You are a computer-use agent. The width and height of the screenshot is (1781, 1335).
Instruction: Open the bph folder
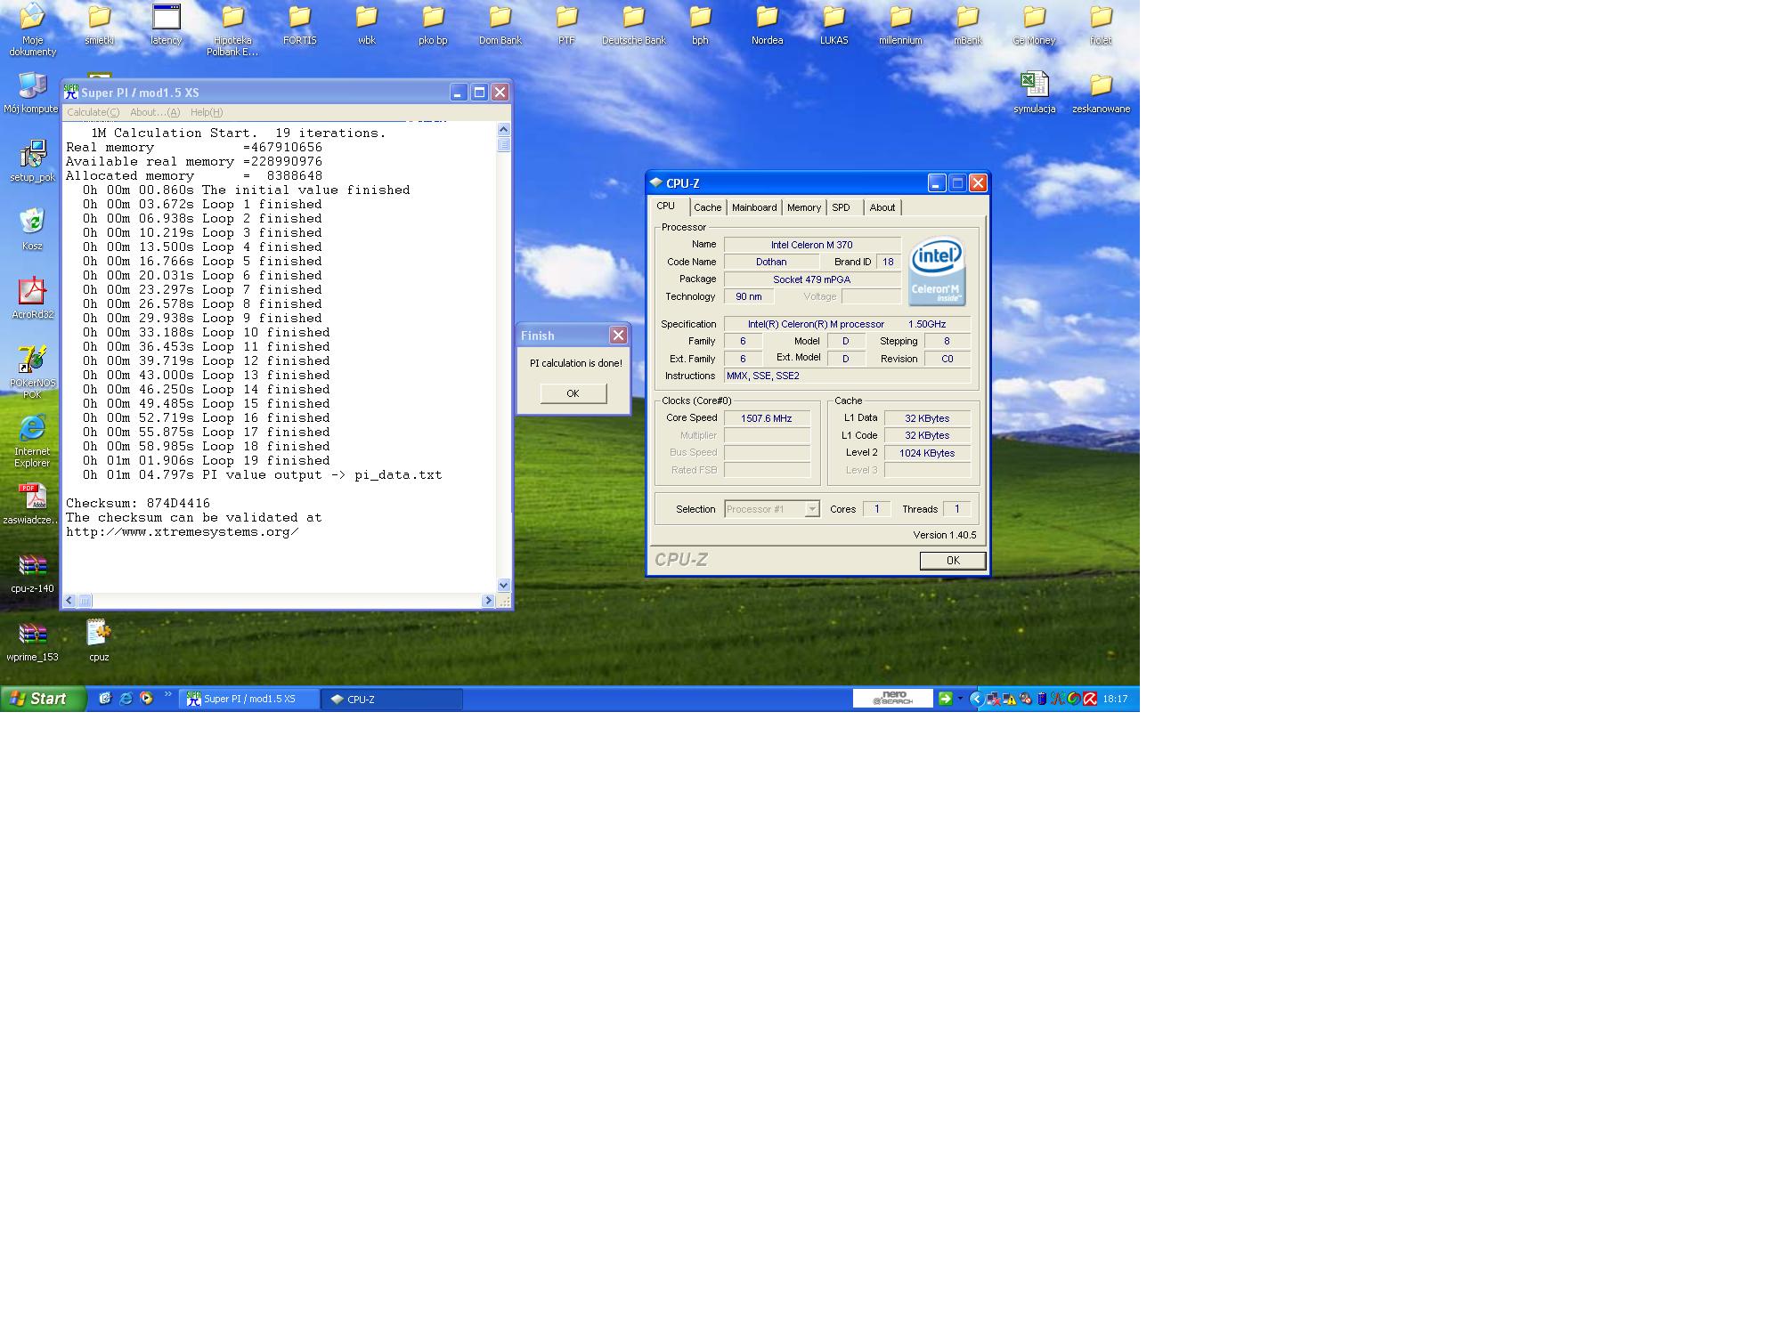pos(701,25)
